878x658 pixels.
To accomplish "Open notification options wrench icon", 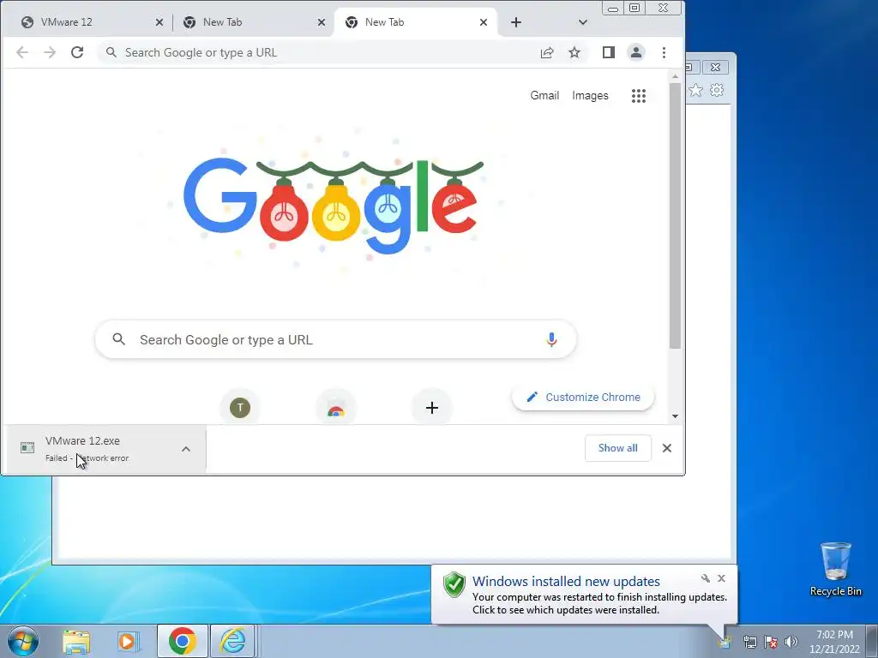I will (706, 578).
